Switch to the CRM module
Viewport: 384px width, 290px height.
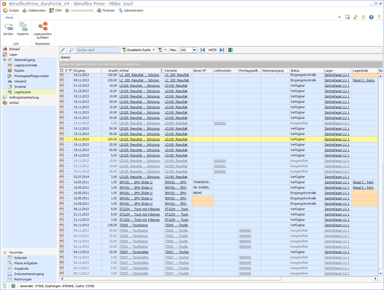55,11
